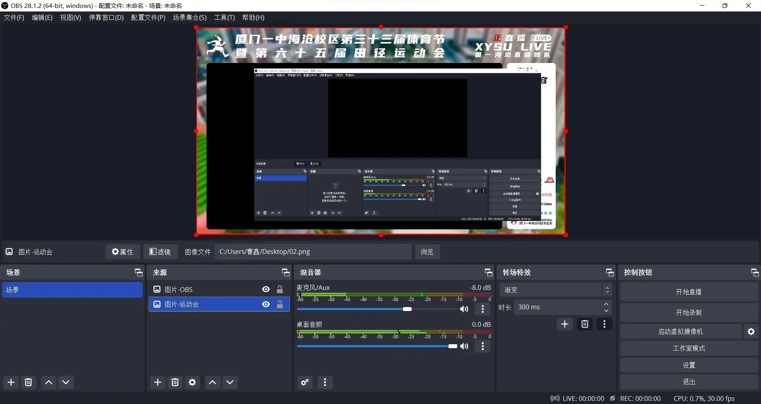Image resolution: width=761 pixels, height=404 pixels.
Task: Open the 文件(F) menu
Action: click(x=14, y=17)
